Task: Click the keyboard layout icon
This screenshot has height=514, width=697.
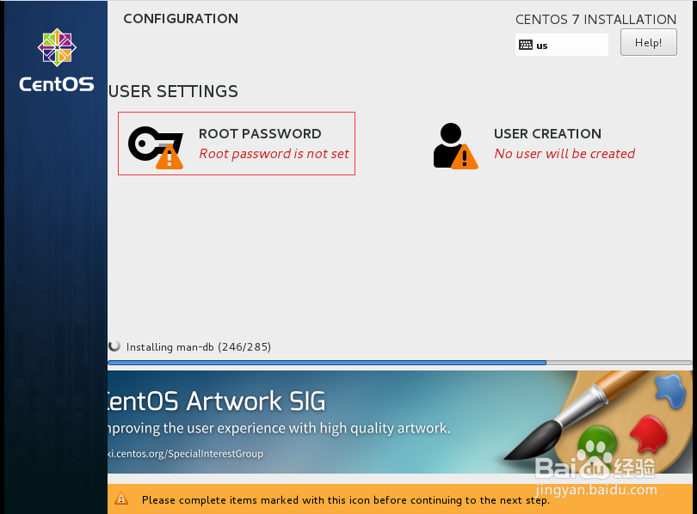Action: click(x=526, y=45)
